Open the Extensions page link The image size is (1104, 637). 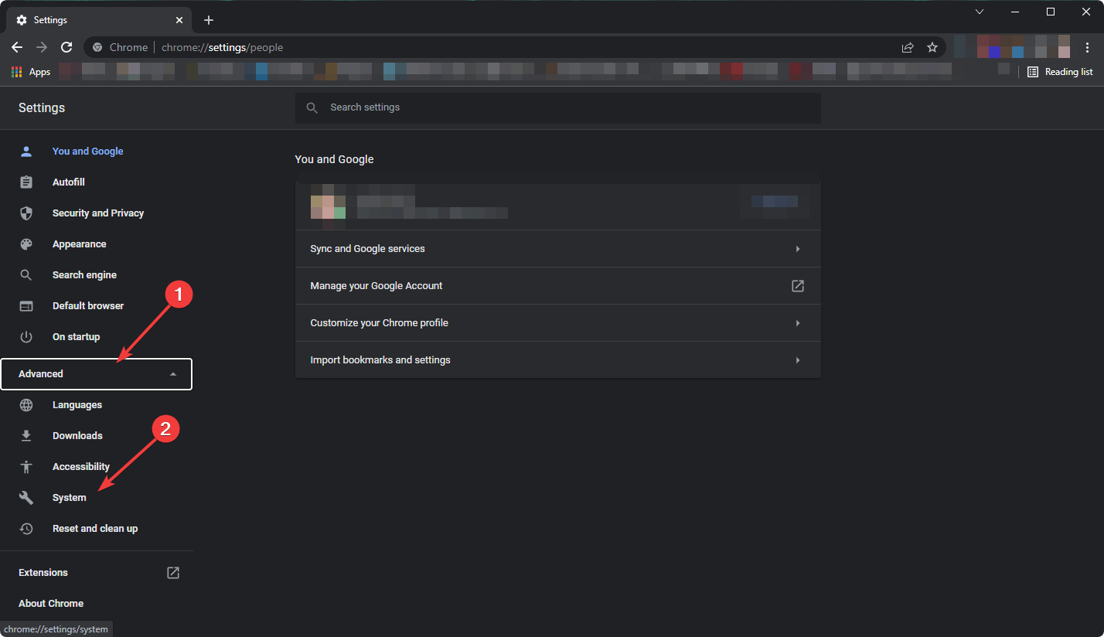point(43,573)
